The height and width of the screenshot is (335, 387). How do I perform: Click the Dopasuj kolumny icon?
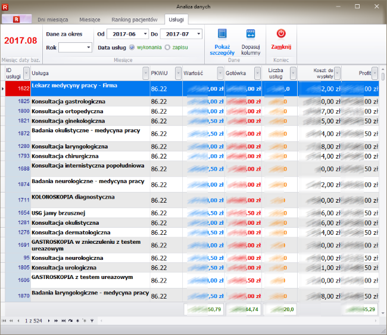[x=251, y=35]
